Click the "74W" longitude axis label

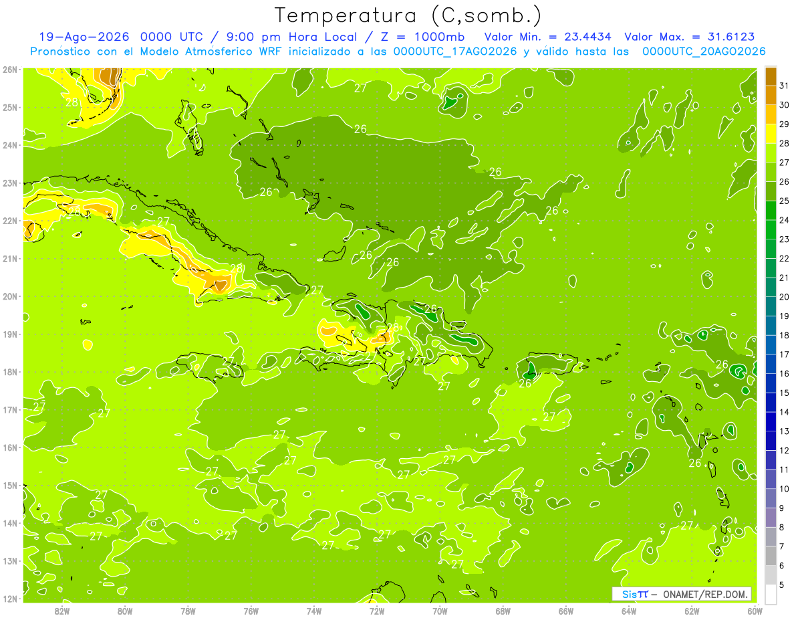click(313, 610)
